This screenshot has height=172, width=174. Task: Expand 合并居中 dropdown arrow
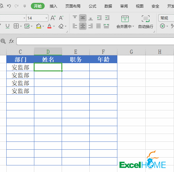(133, 26)
